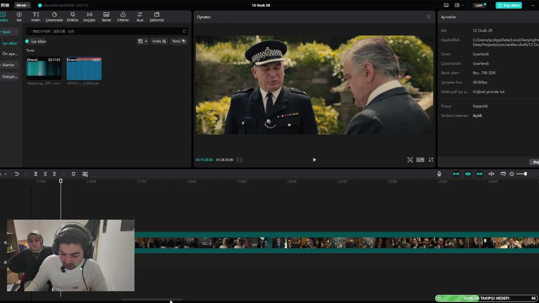Add a marker with the shield icon
This screenshot has width=539, height=303.
tap(73, 174)
